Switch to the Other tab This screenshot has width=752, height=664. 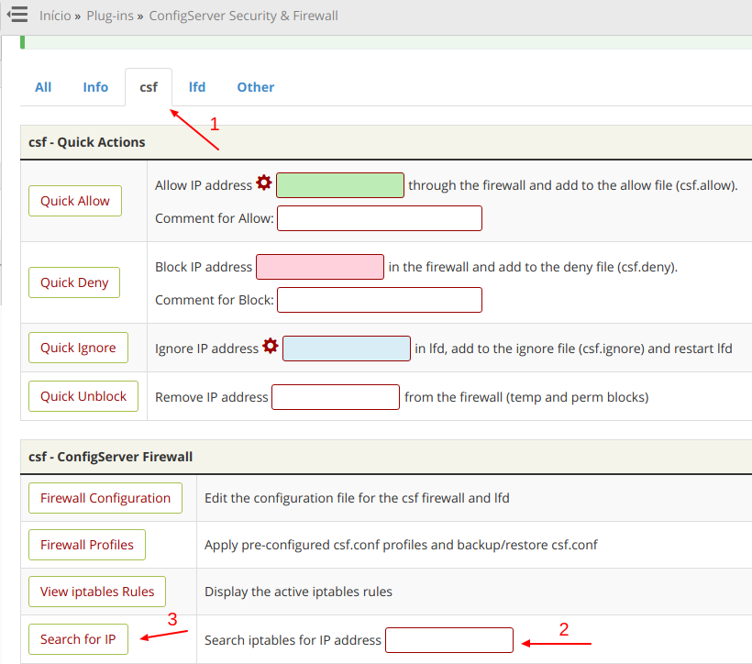pyautogui.click(x=256, y=87)
